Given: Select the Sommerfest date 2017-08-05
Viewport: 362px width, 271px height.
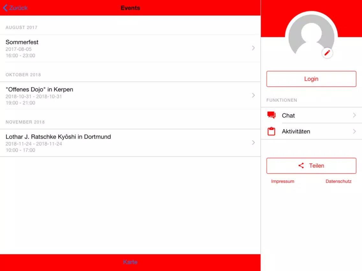Looking at the screenshot, I should pos(18,49).
